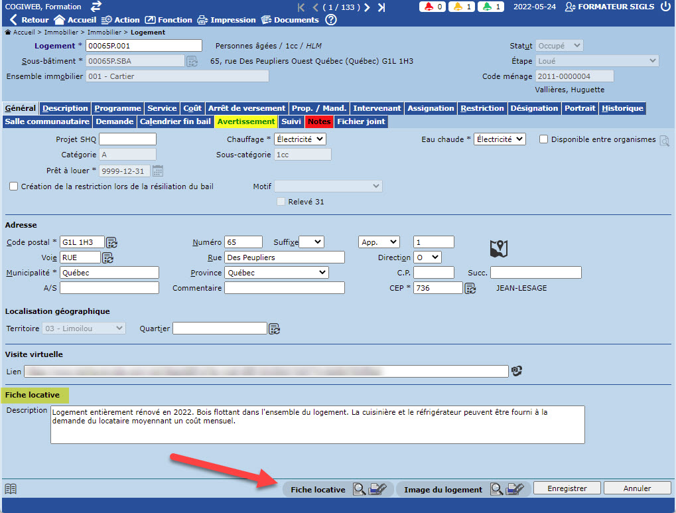Screen dimensions: 676x513
Task: Click the map location icon
Action: click(x=498, y=249)
